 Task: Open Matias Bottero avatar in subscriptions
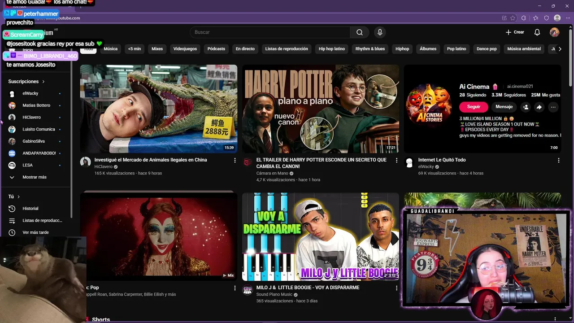click(x=12, y=105)
